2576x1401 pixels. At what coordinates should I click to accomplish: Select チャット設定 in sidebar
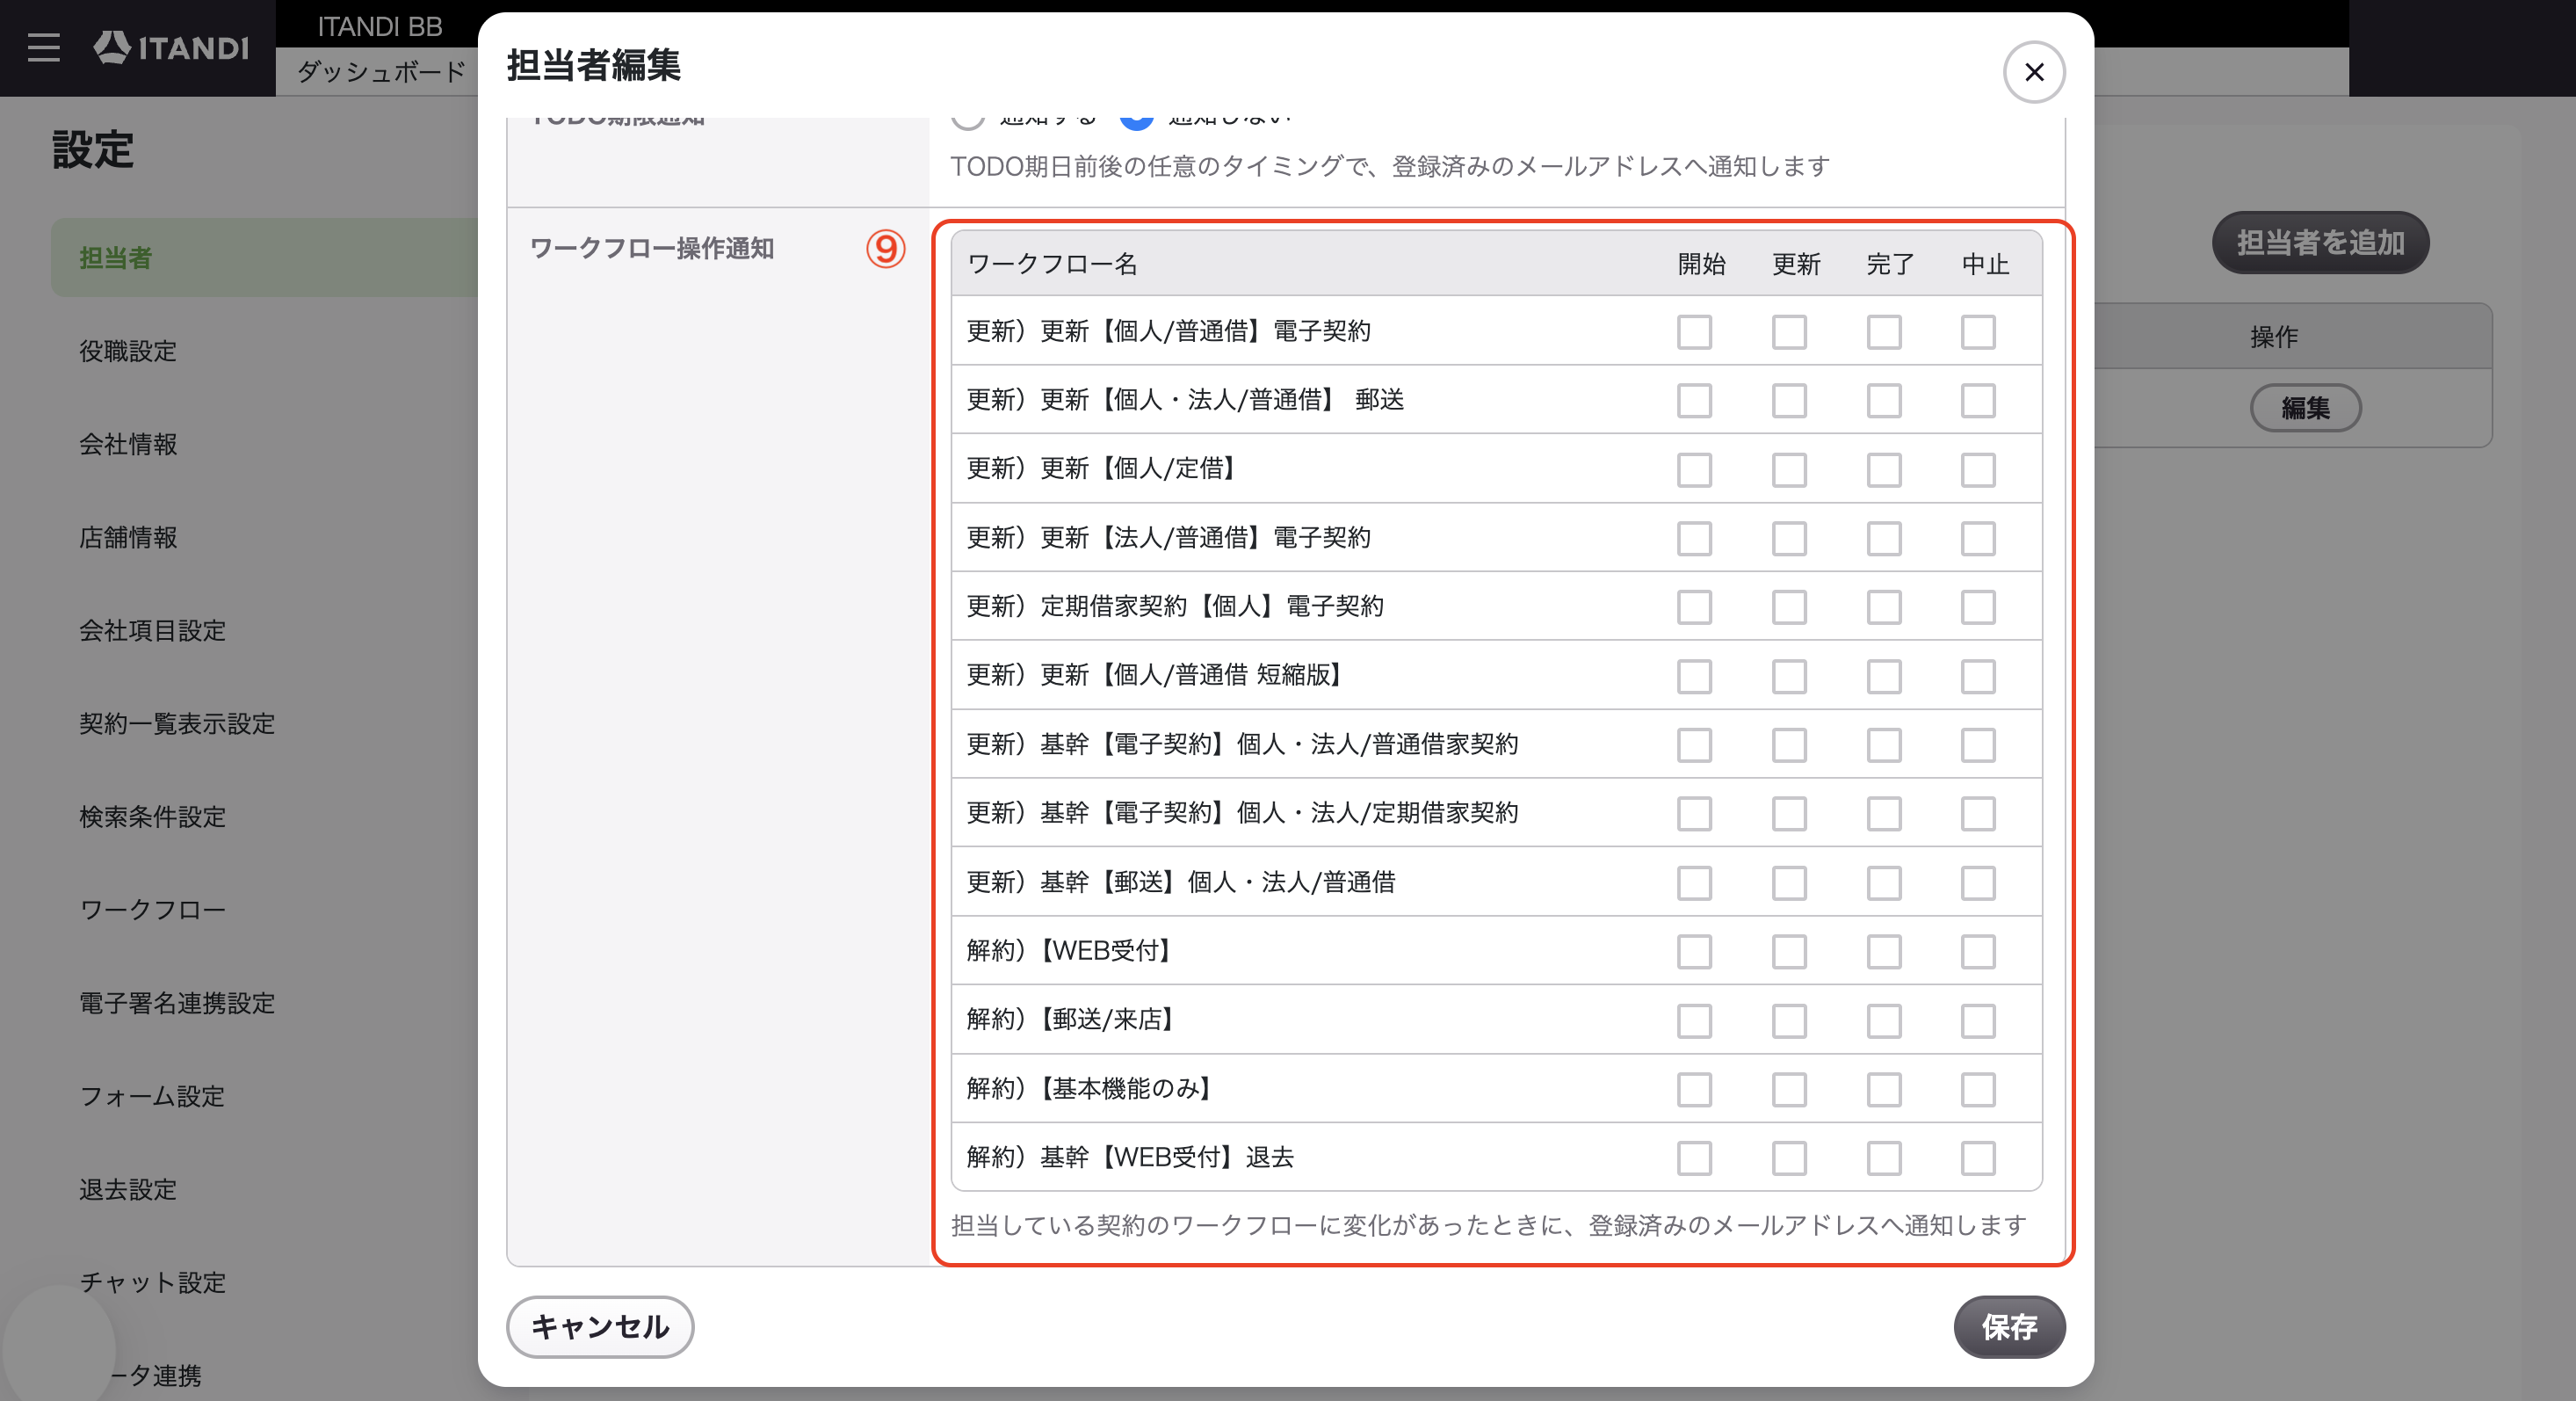(x=152, y=1282)
